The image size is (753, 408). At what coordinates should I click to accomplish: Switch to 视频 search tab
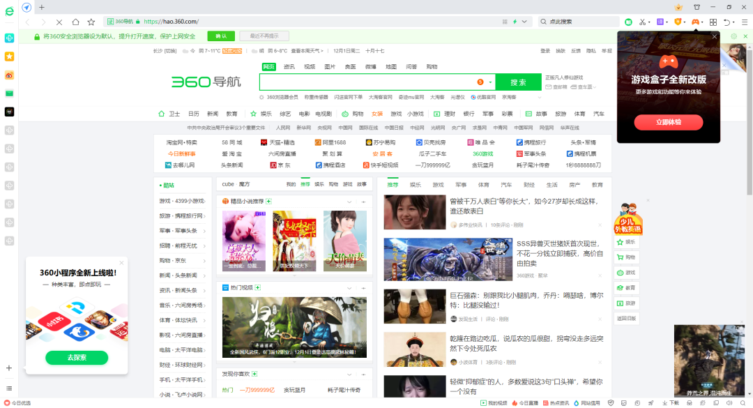pos(310,67)
